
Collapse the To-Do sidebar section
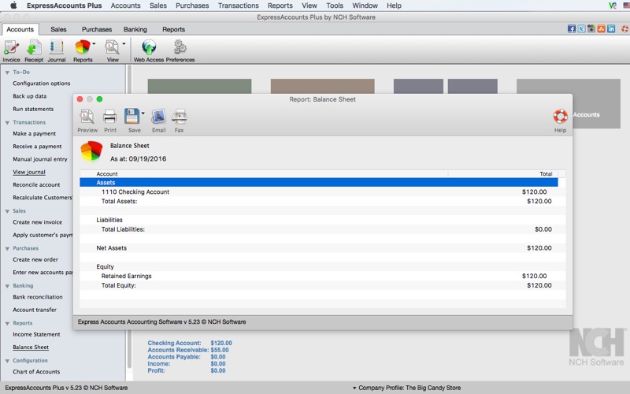[x=7, y=72]
